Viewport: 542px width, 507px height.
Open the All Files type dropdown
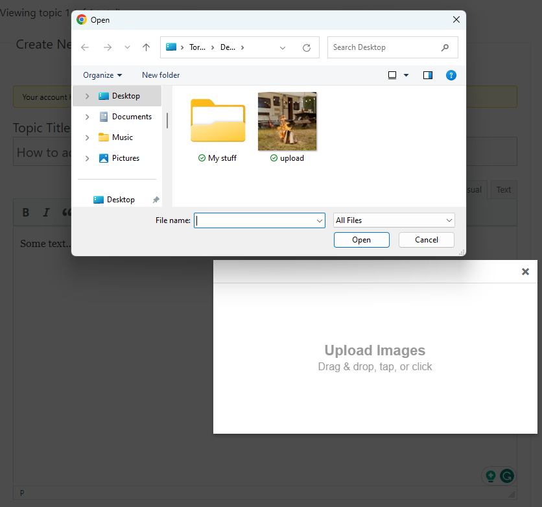(394, 220)
